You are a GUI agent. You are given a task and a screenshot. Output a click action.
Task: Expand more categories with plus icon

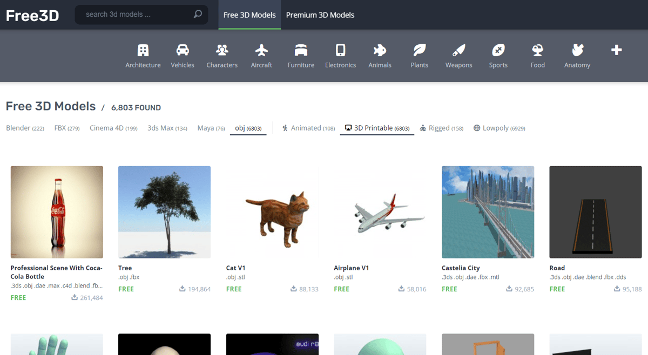pyautogui.click(x=616, y=50)
